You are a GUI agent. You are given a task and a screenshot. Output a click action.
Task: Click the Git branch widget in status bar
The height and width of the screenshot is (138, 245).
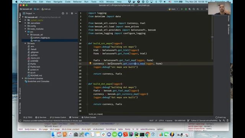pos(180,121)
